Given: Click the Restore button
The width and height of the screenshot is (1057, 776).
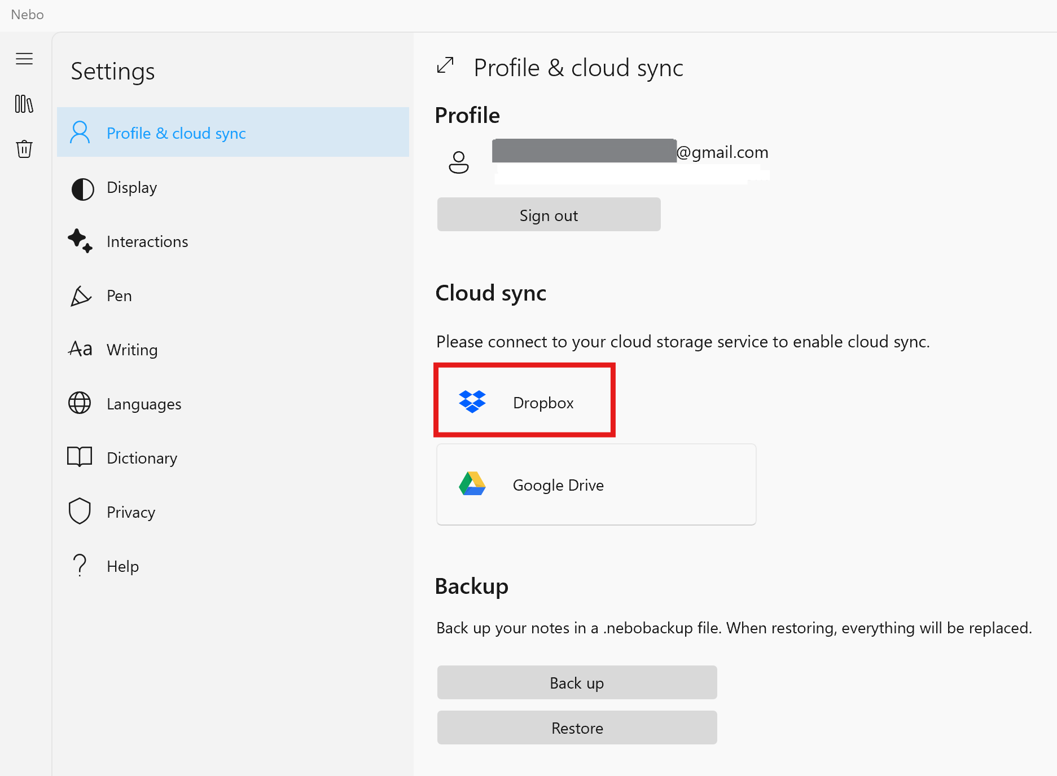Looking at the screenshot, I should [577, 727].
